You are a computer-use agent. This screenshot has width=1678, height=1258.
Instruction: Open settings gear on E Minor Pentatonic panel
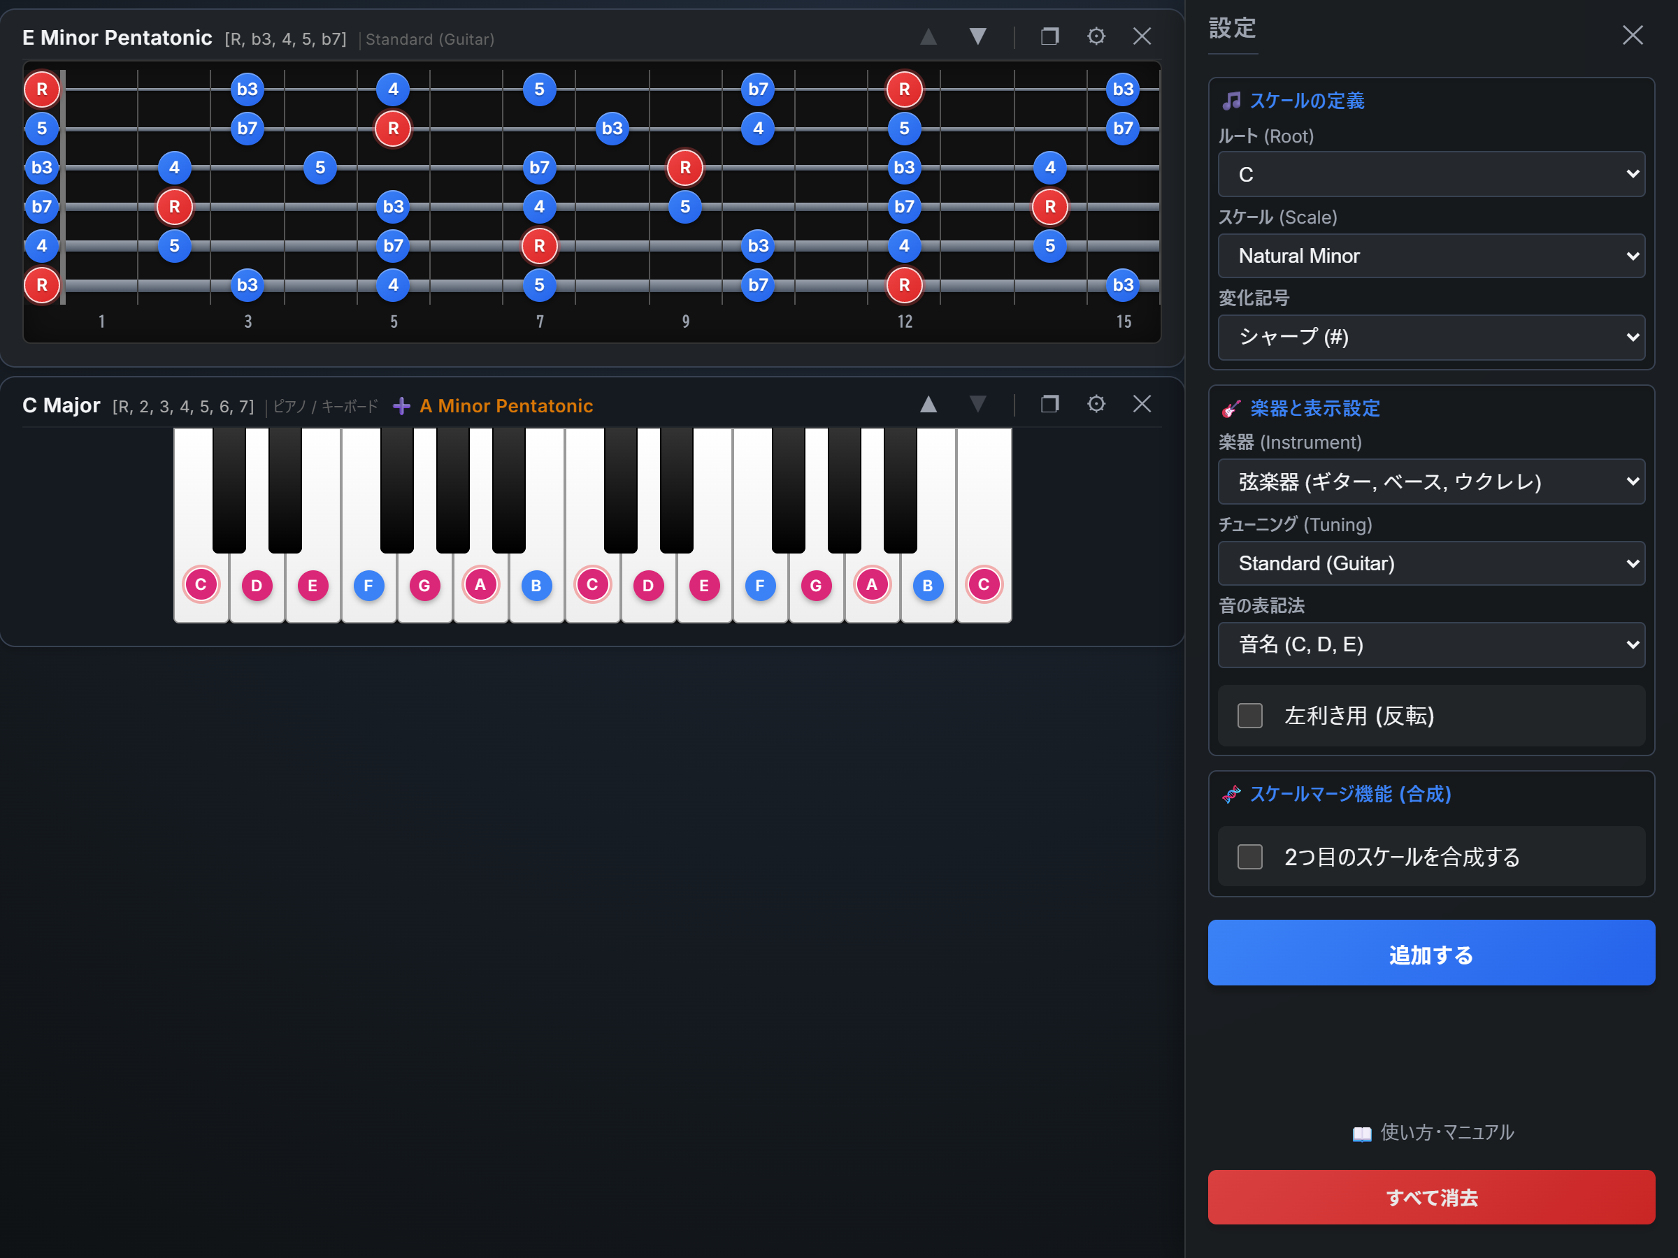(1096, 36)
